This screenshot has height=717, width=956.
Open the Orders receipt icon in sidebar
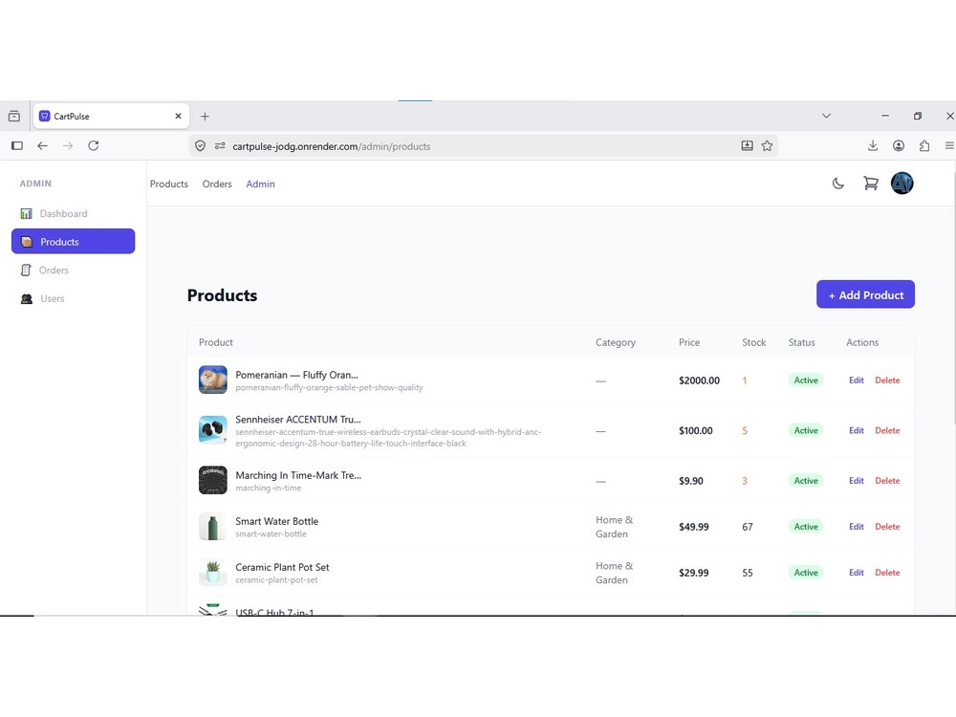(26, 271)
